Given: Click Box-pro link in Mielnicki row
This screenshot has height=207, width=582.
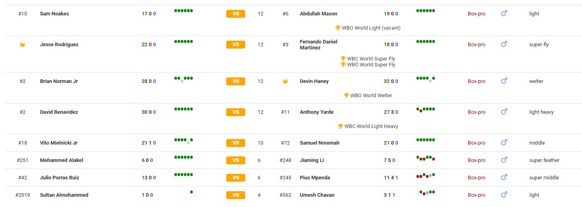Looking at the screenshot, I should pyautogui.click(x=477, y=143).
